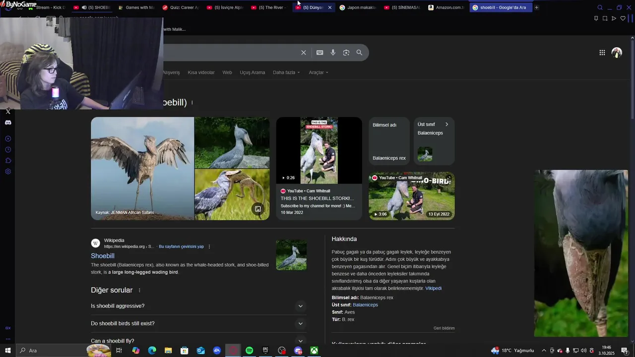Open the image gallery icon on photos
635x357 pixels.
tap(258, 209)
